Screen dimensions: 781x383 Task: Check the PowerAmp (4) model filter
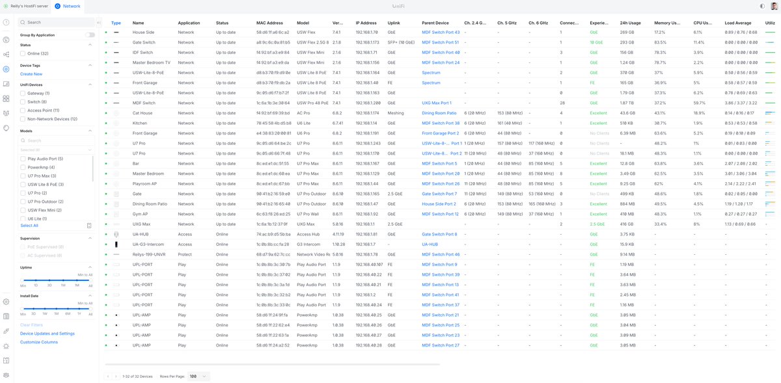pyautogui.click(x=23, y=167)
